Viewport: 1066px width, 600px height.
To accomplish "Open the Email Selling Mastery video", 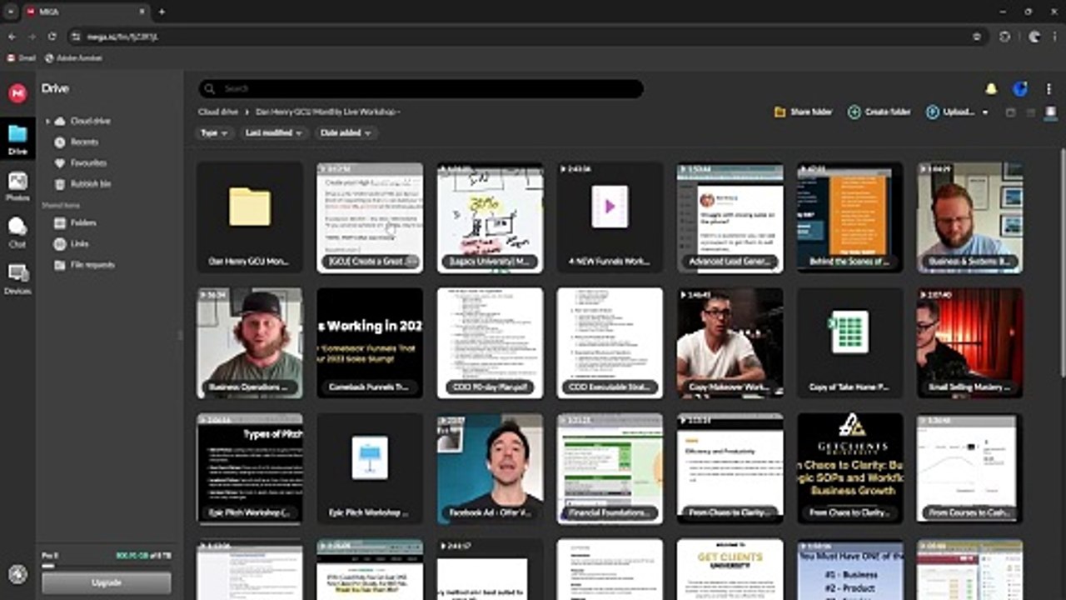I will pos(969,342).
